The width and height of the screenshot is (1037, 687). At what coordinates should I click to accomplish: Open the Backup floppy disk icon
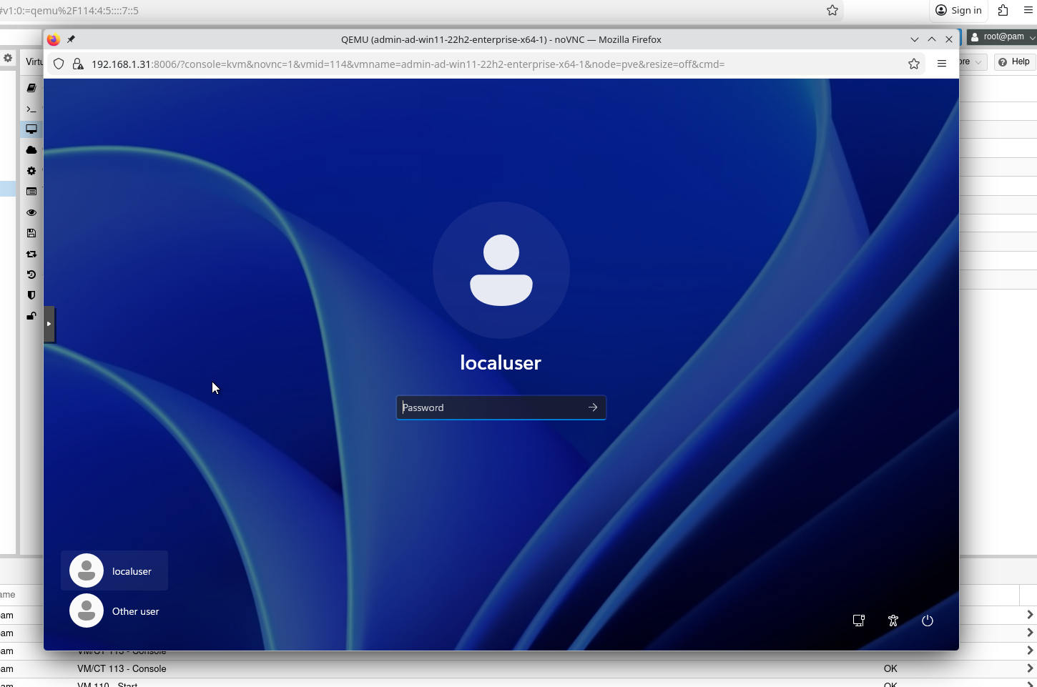pos(31,233)
